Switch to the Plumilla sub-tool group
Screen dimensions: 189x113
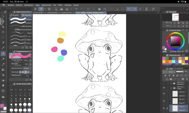[15, 15]
